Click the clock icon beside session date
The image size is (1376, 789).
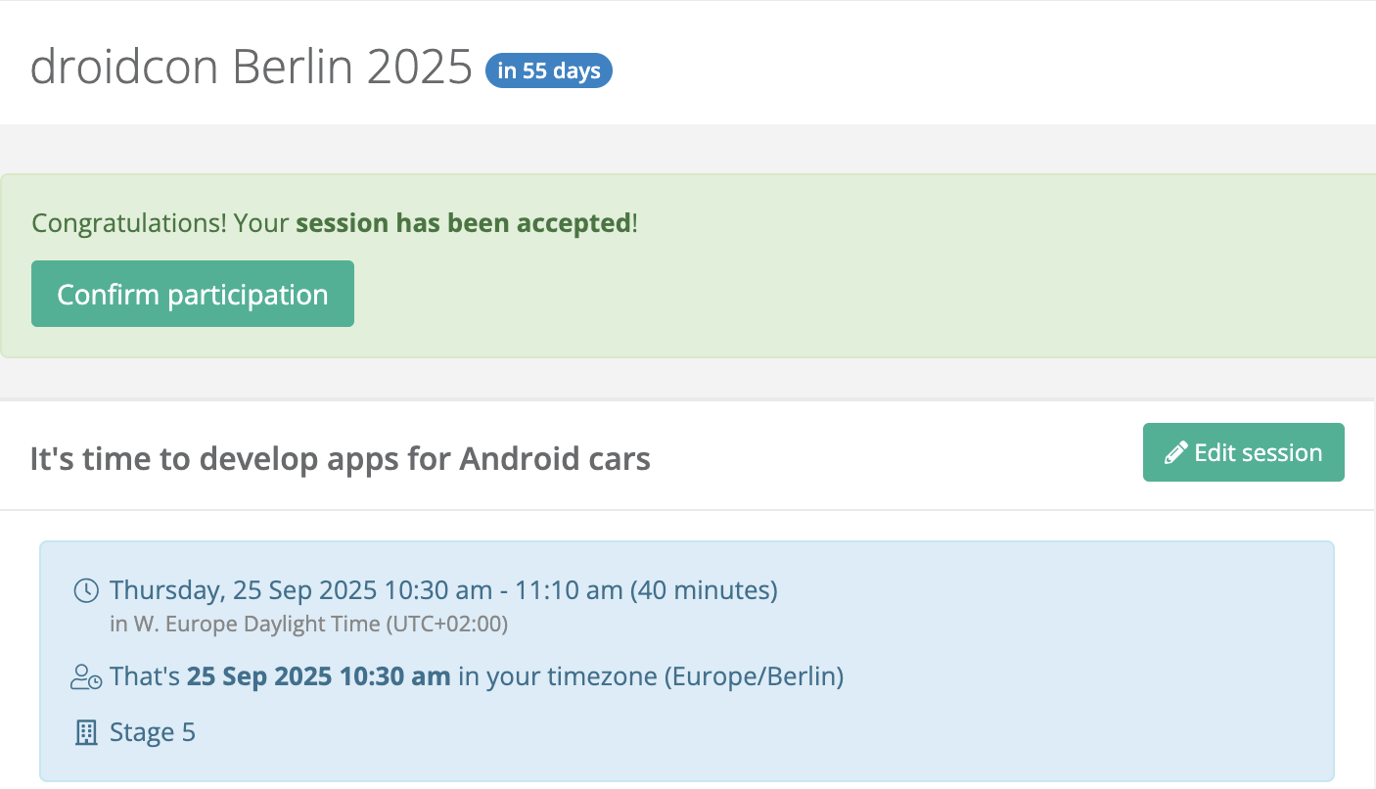[87, 590]
